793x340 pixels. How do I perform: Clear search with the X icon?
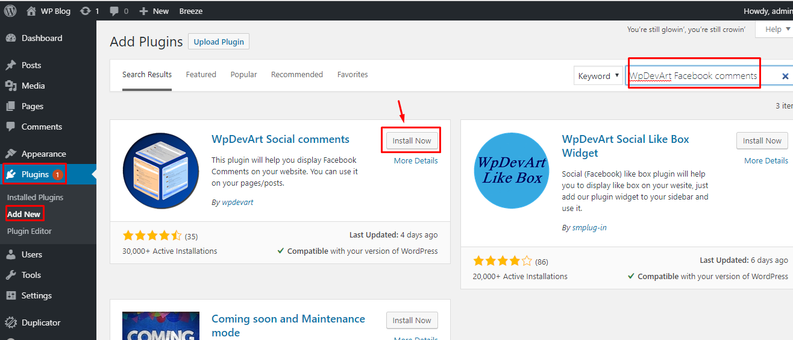click(785, 76)
